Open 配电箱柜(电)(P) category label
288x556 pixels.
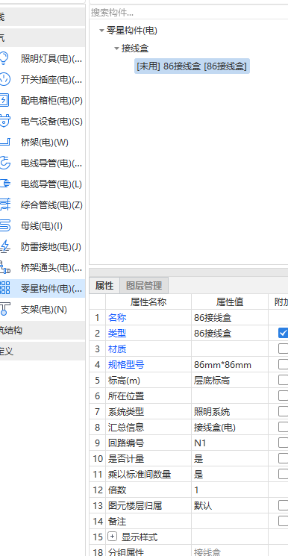pyautogui.click(x=51, y=101)
